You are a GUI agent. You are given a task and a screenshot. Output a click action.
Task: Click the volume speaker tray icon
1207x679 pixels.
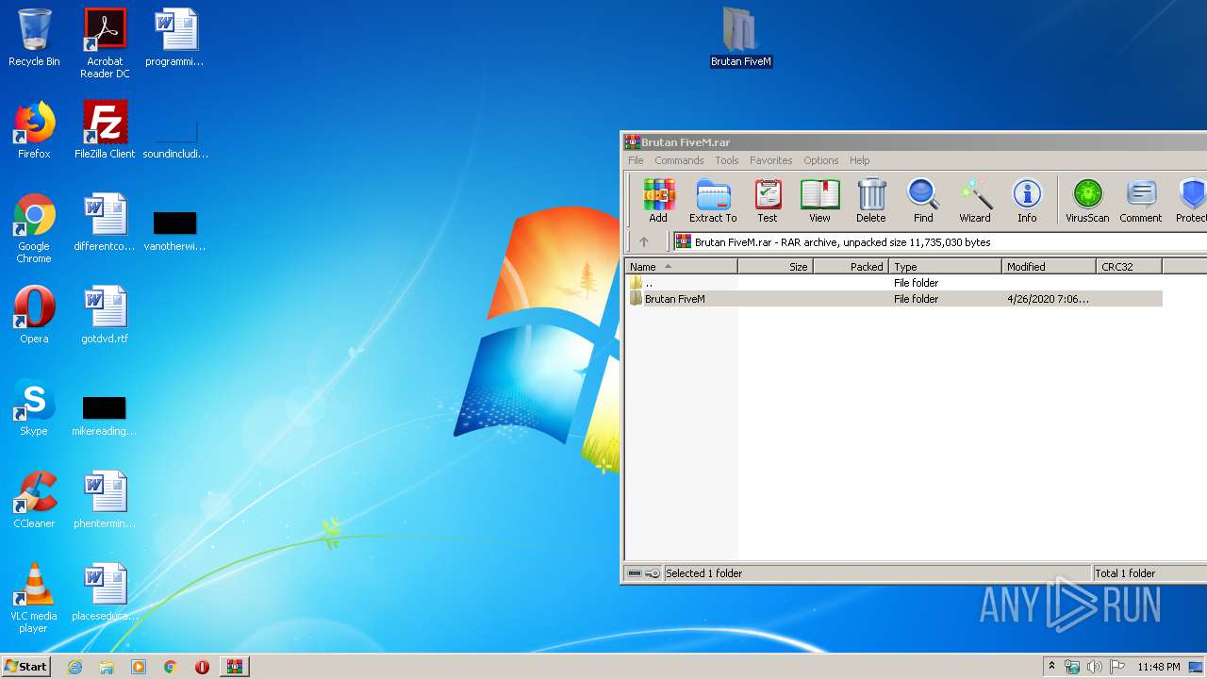click(x=1094, y=667)
